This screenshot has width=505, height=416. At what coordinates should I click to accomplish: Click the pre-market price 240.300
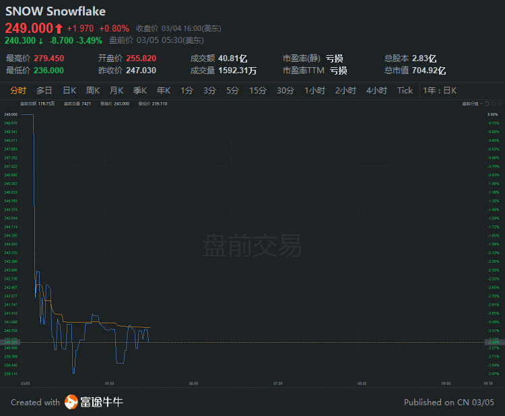(20, 40)
